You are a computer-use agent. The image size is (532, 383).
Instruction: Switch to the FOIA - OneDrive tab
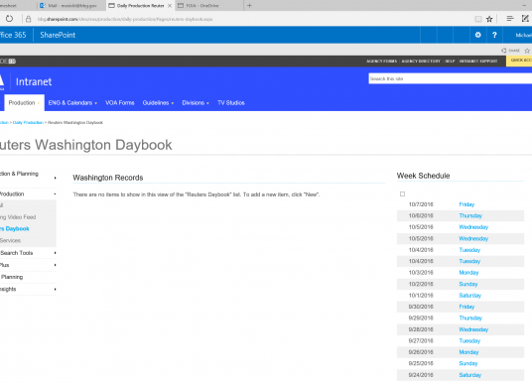[x=208, y=5]
